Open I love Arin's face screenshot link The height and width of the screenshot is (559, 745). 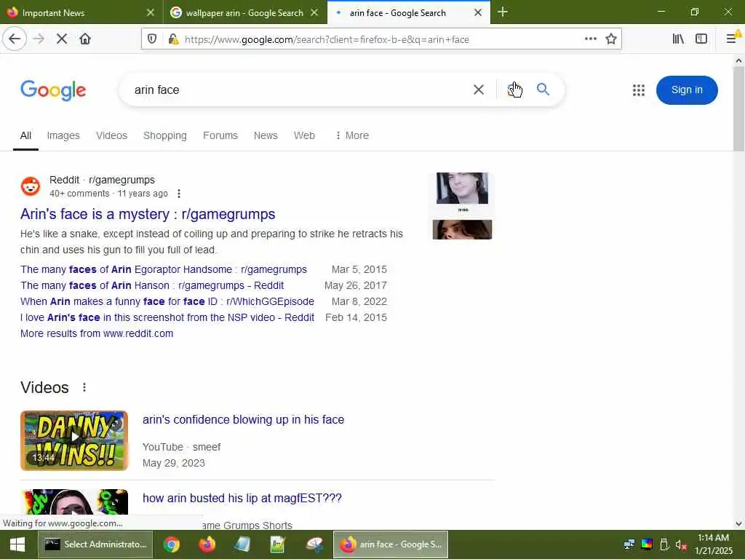167,317
